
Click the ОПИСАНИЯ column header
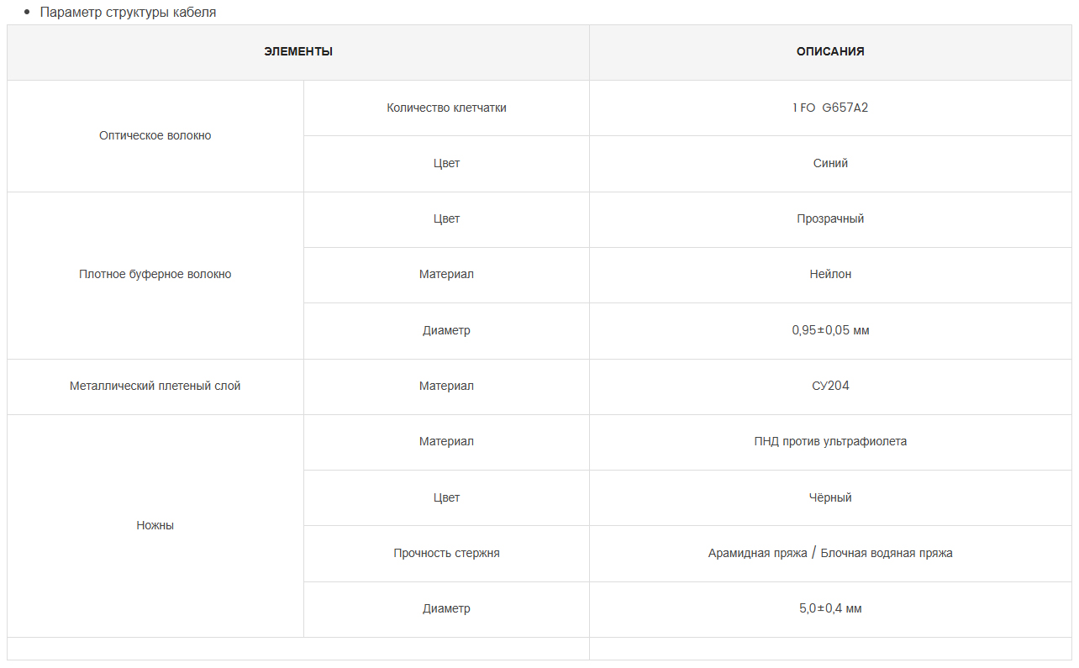830,52
